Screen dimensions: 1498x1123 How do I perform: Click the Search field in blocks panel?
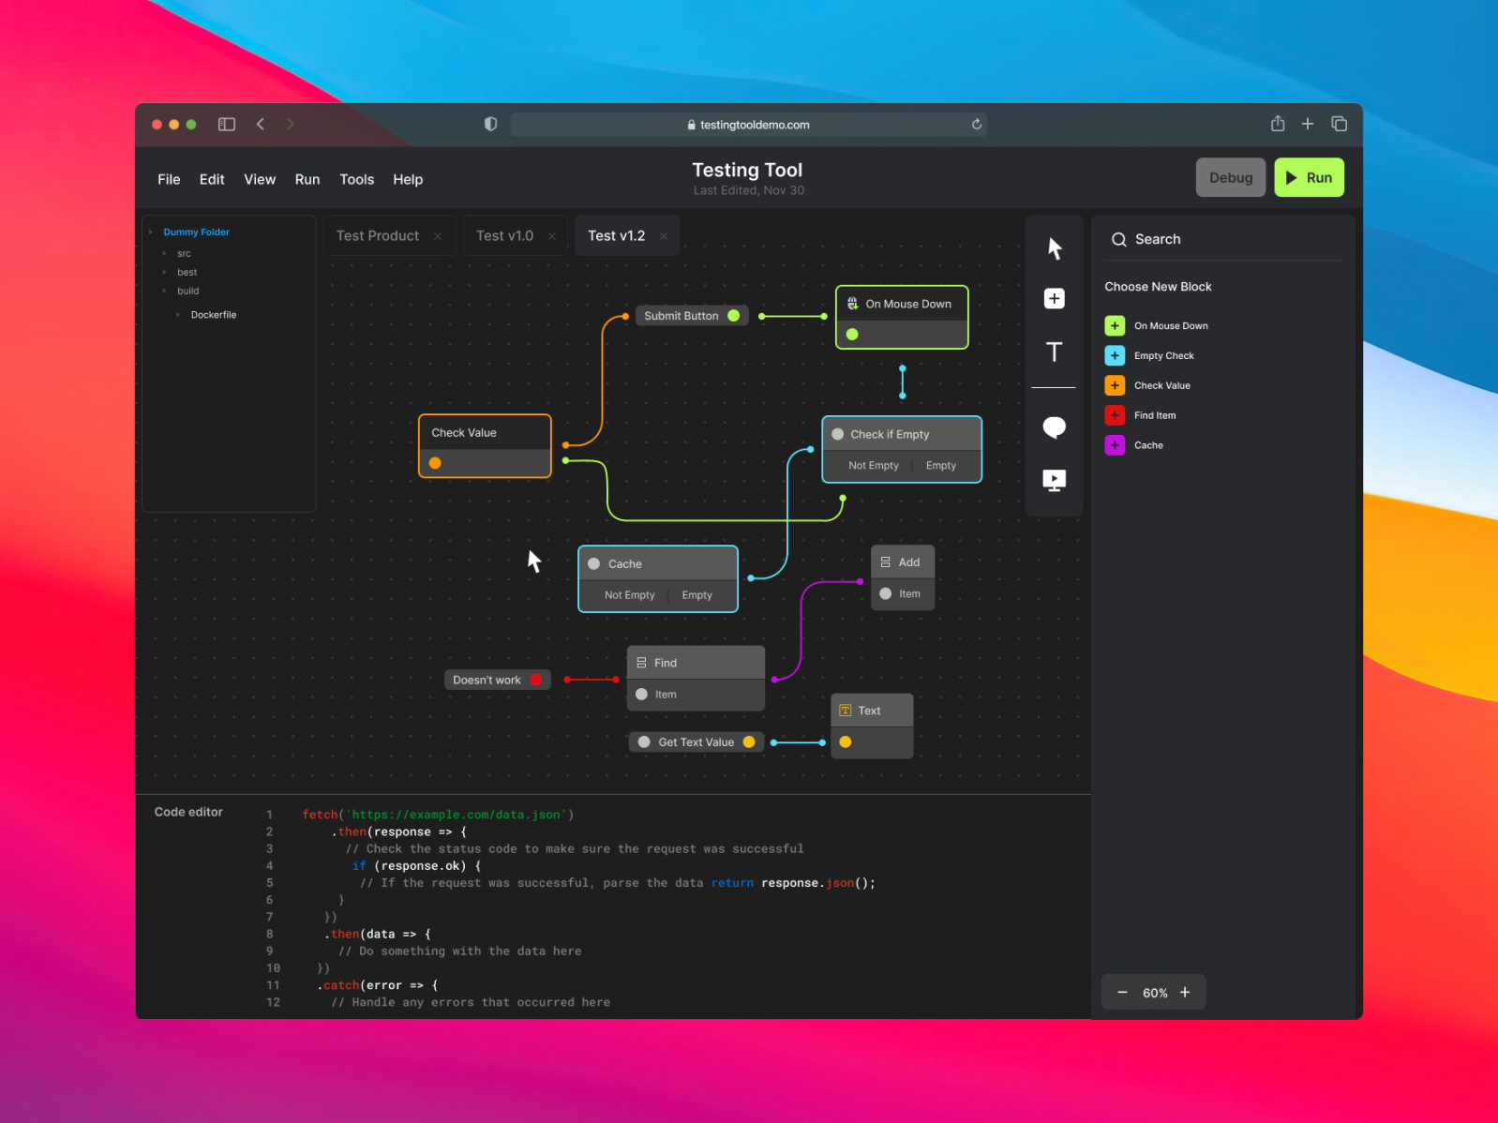pyautogui.click(x=1225, y=239)
